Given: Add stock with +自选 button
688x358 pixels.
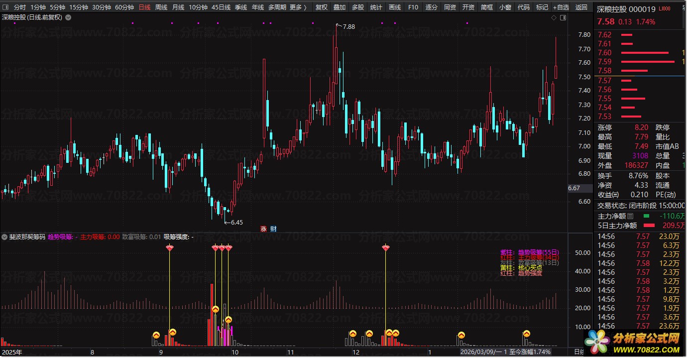Looking at the screenshot, I should [561, 7].
